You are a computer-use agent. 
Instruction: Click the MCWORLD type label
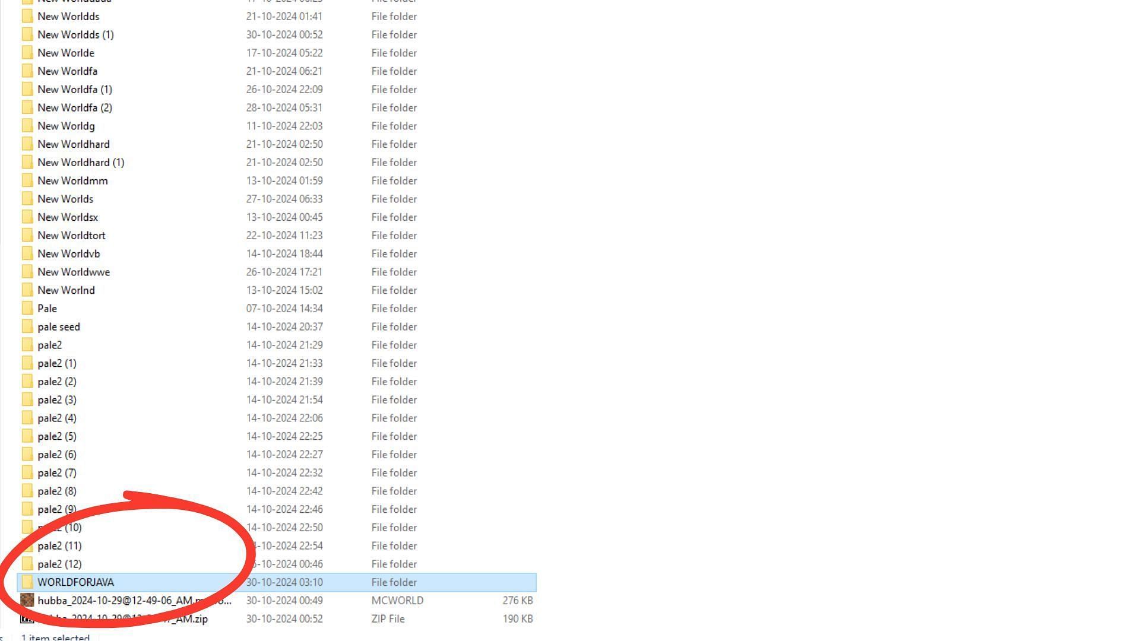[x=397, y=601]
